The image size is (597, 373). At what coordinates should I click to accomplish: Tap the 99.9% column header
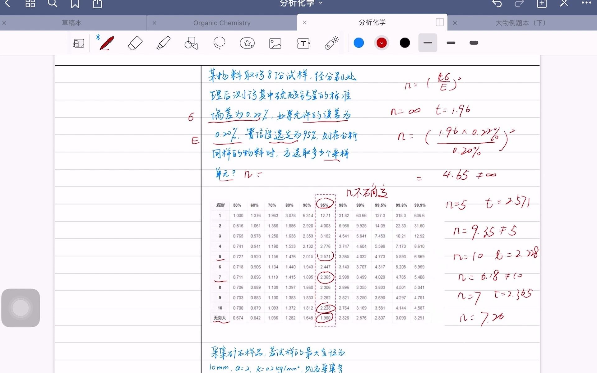coord(420,205)
